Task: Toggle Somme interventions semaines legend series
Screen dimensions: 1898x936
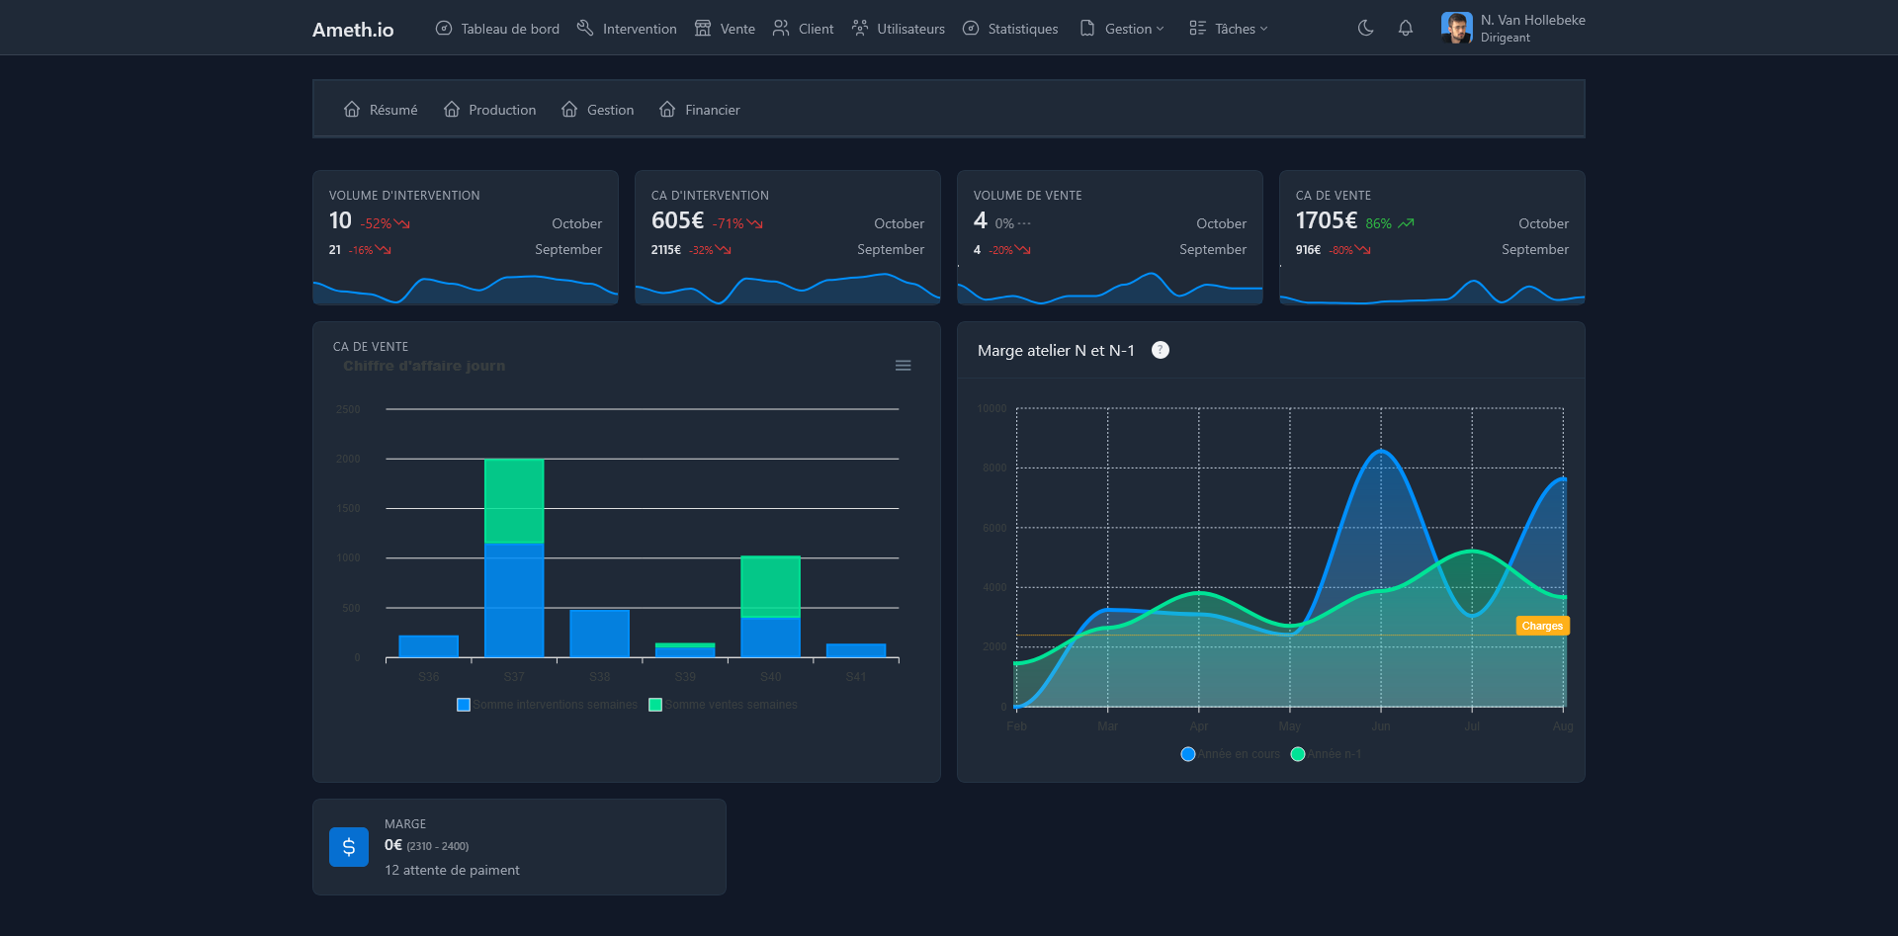Action: pos(554,705)
